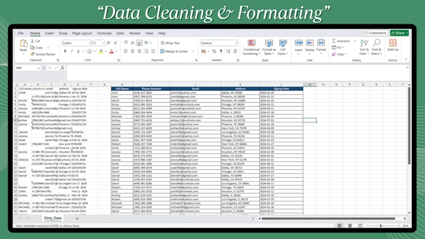Screen dimensions: 425x239
Task: Open the Clear dropdown
Action: [339, 54]
